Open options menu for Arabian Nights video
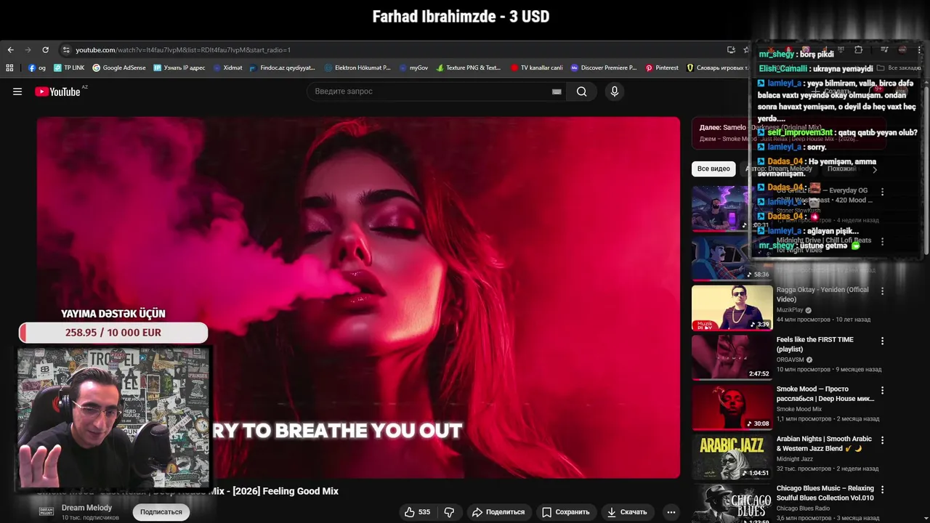Image resolution: width=930 pixels, height=523 pixels. [x=882, y=440]
